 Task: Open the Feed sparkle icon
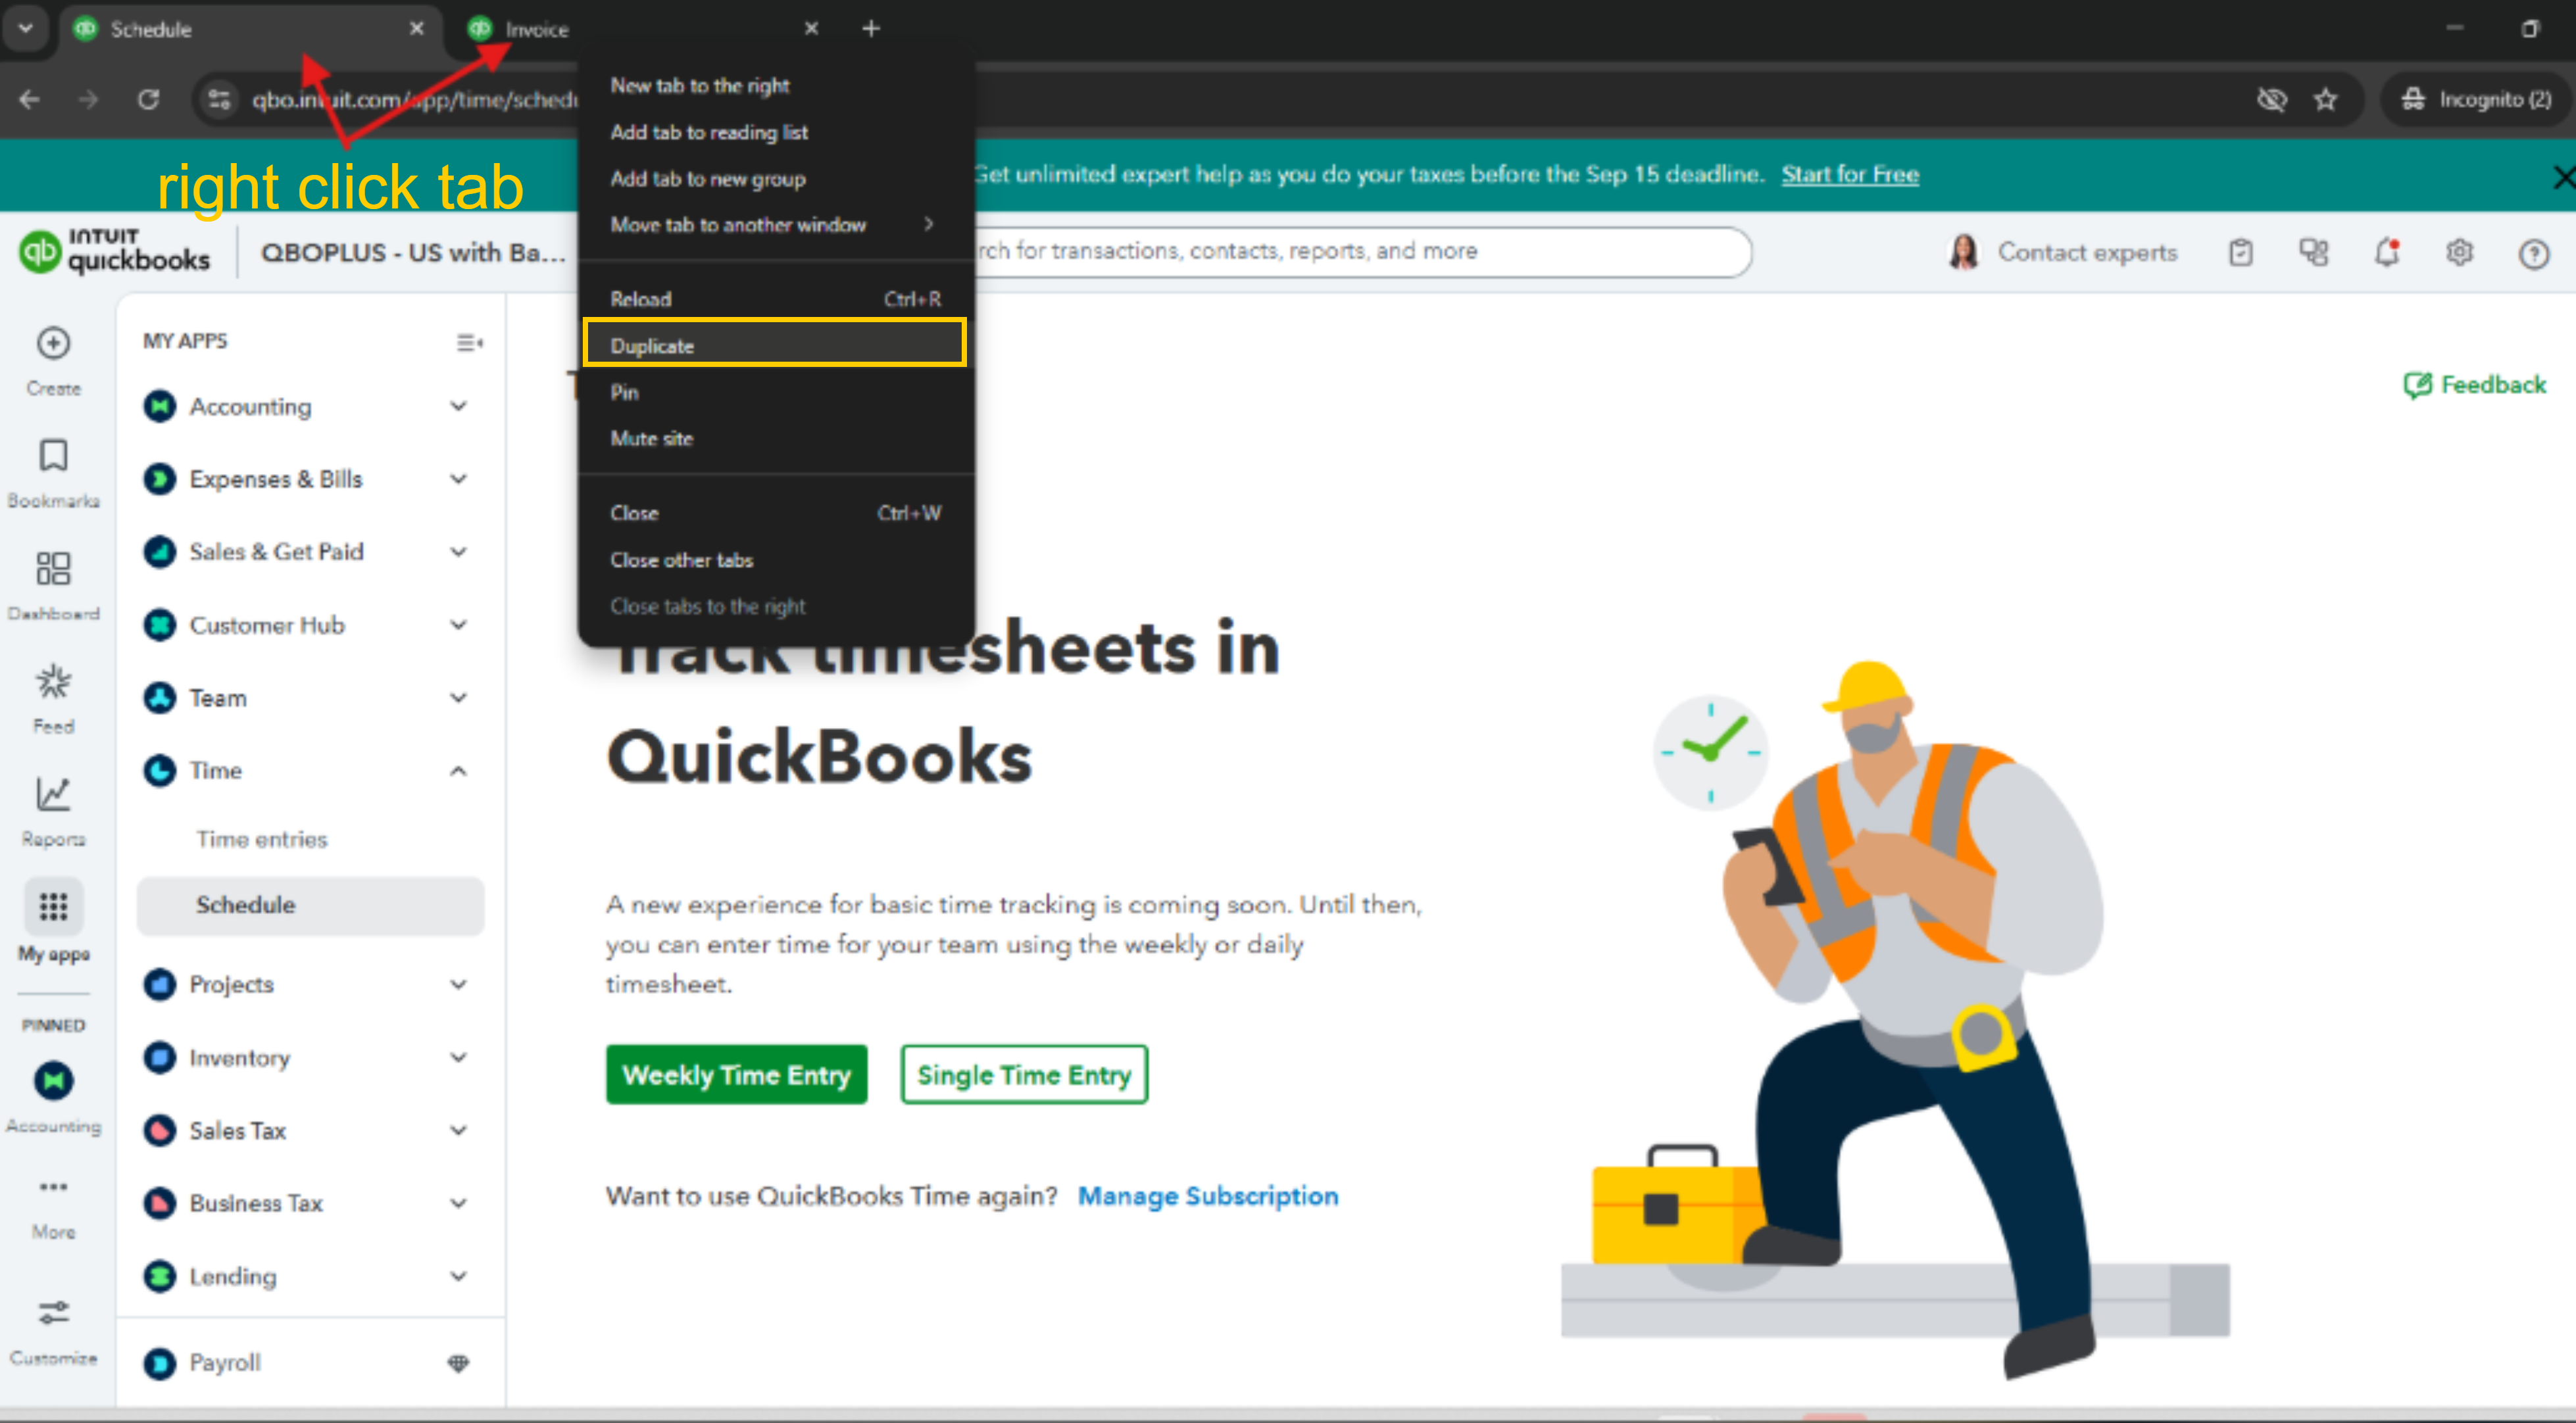pos(53,683)
